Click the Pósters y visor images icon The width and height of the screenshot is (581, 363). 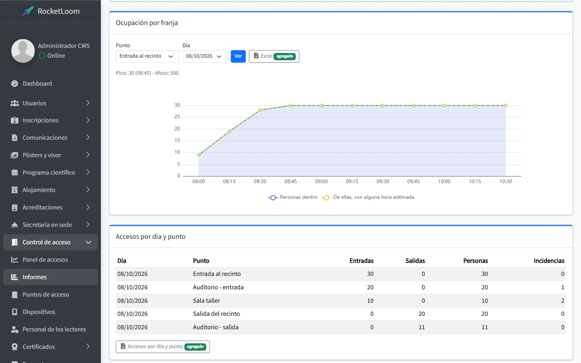[15, 155]
